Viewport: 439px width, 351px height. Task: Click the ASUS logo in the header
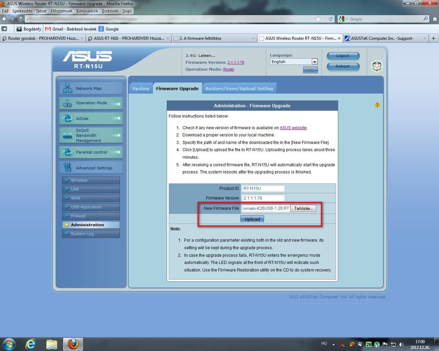click(87, 56)
